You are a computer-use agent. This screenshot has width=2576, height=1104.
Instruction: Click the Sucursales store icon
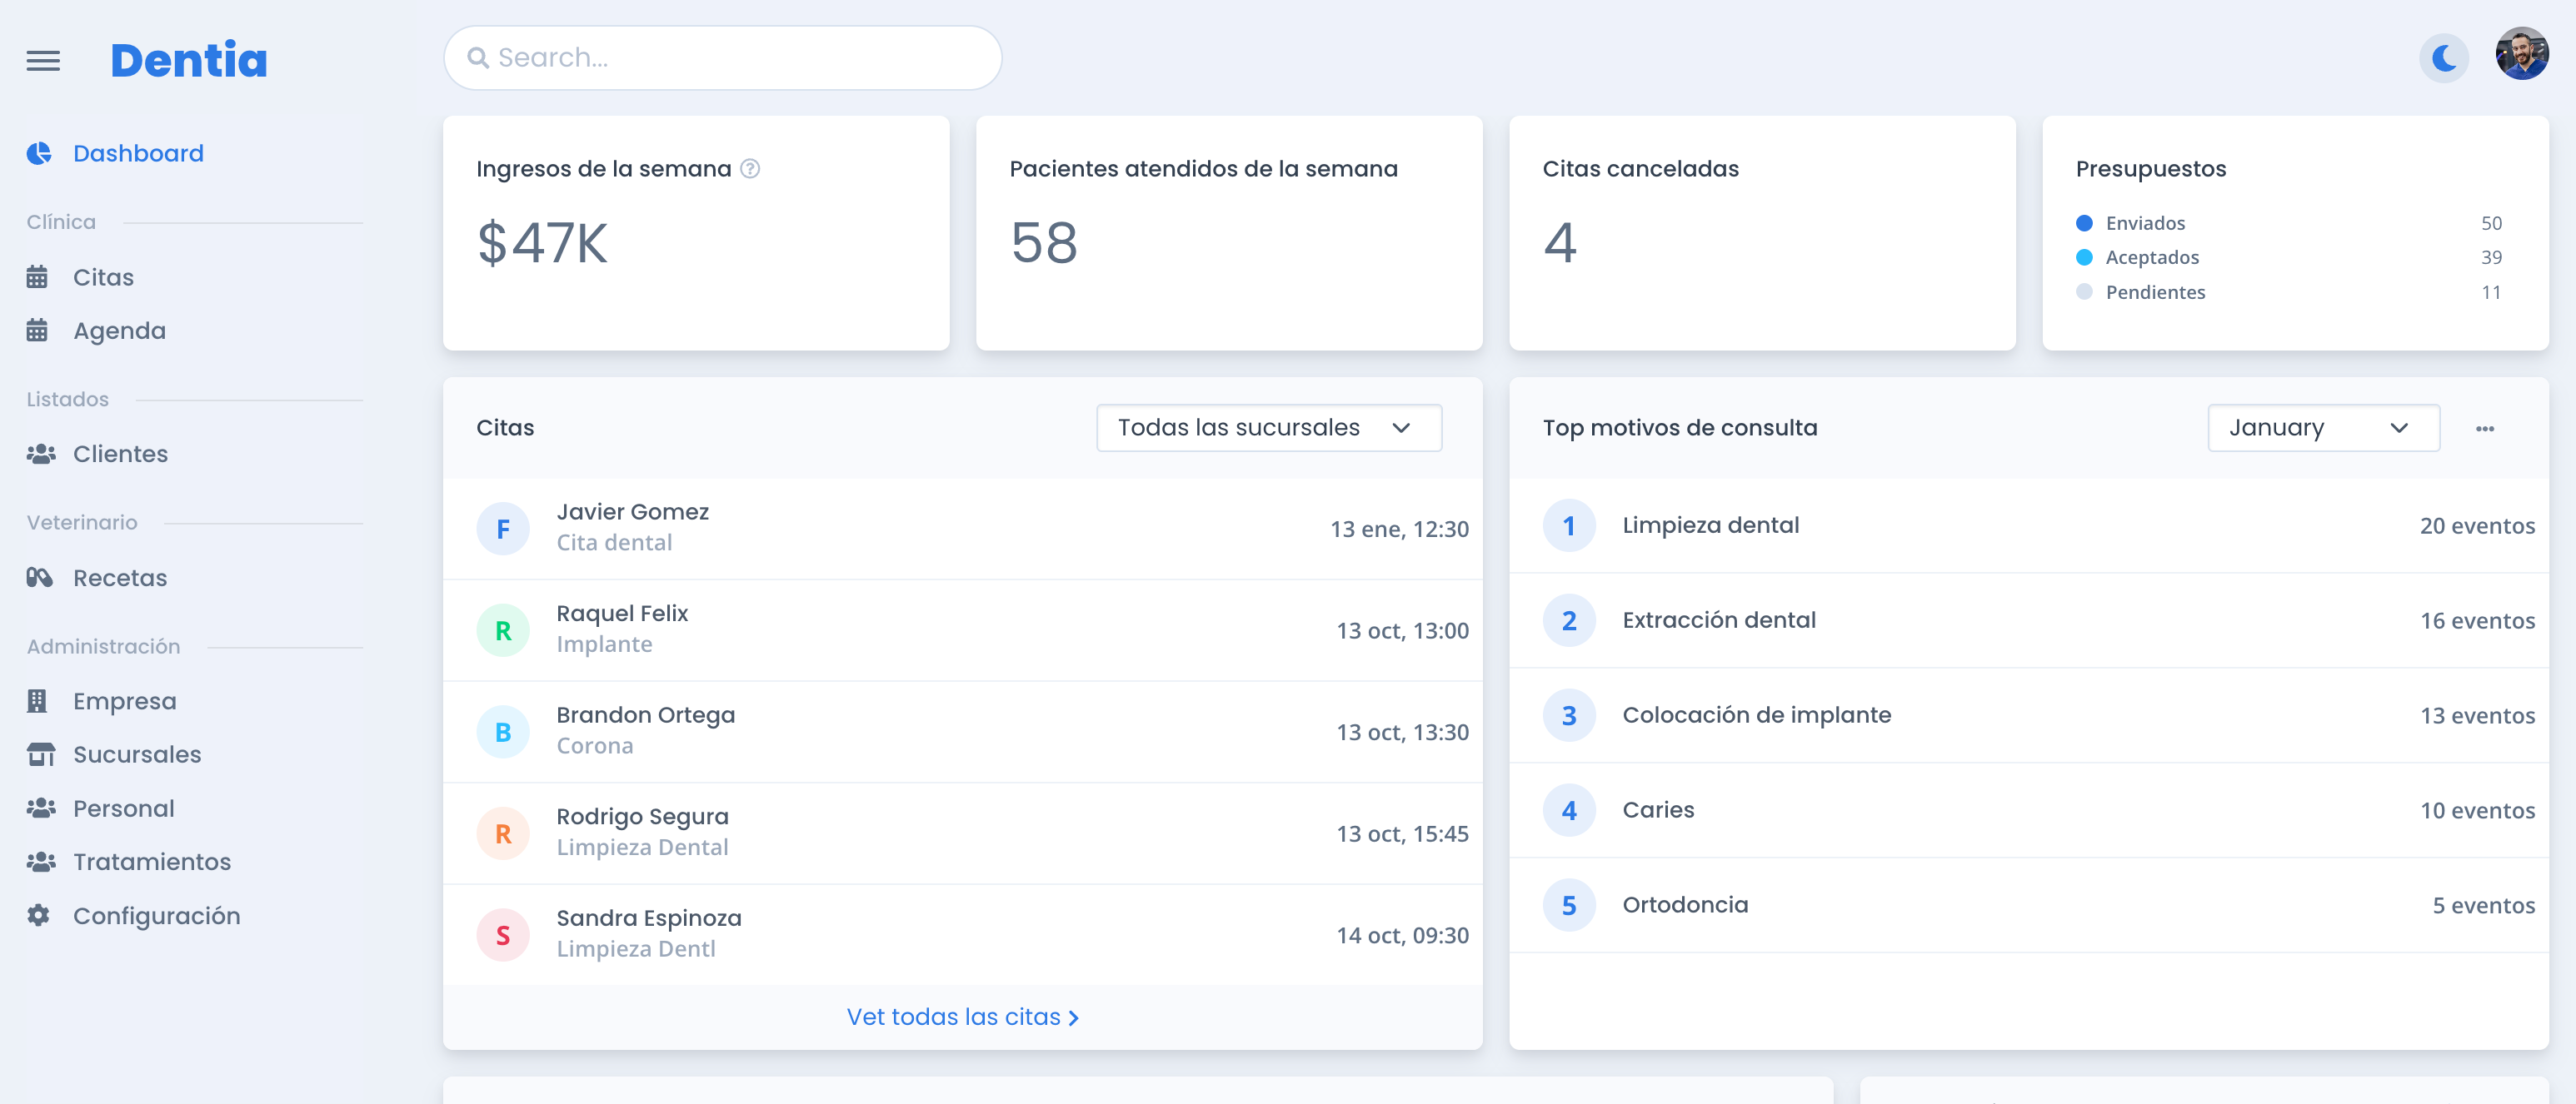41,754
